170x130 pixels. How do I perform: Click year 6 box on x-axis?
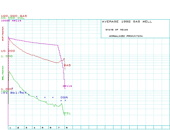point(50,128)
